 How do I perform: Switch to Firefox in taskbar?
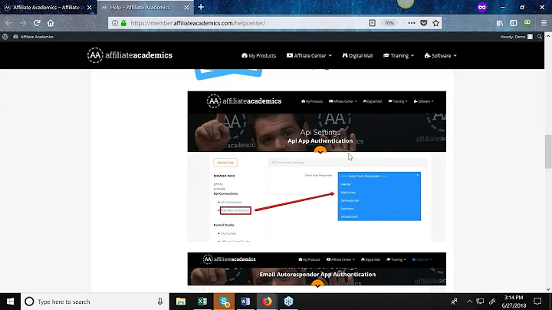[267, 302]
